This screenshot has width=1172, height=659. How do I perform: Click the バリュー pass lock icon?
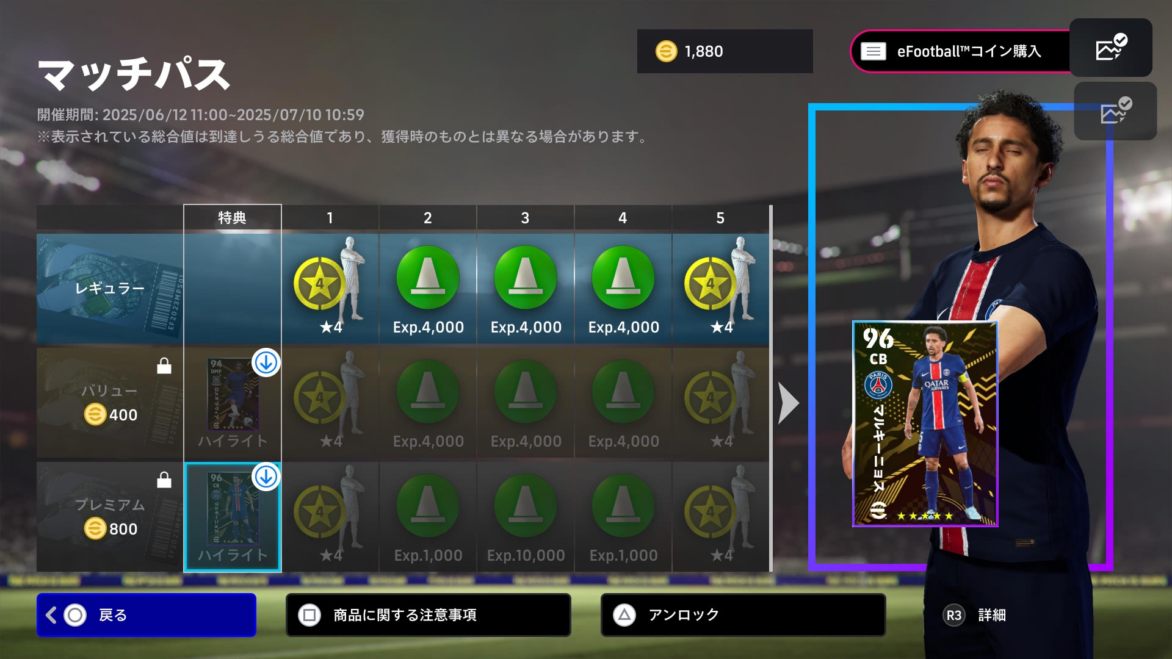[x=164, y=366]
